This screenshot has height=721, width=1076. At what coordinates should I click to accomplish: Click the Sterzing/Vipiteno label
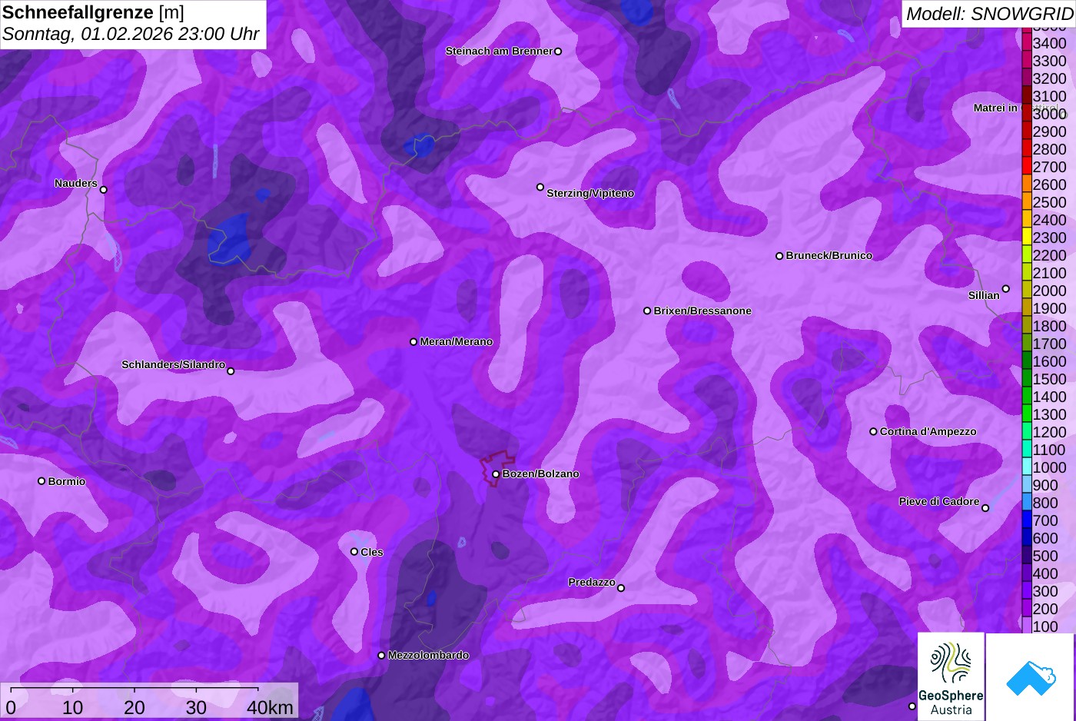click(x=590, y=194)
